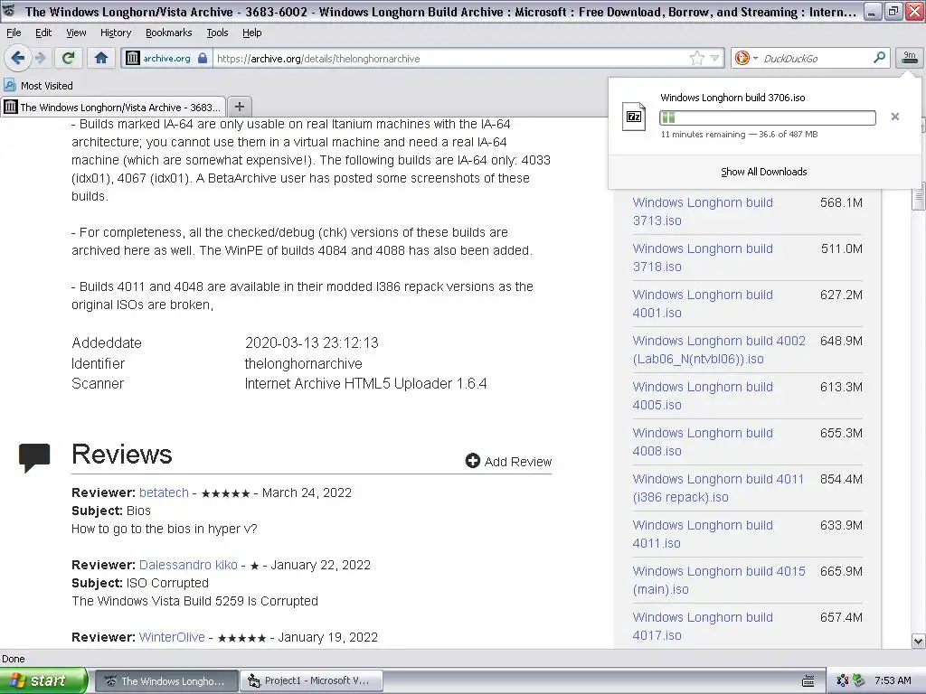
Task: Open the DuckDuckGo search engine selector
Action: click(746, 58)
